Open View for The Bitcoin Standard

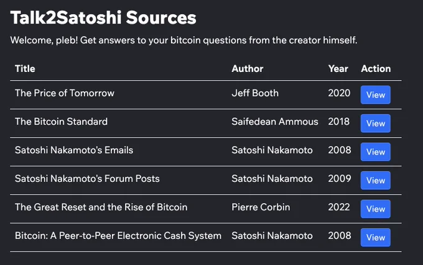coord(376,124)
